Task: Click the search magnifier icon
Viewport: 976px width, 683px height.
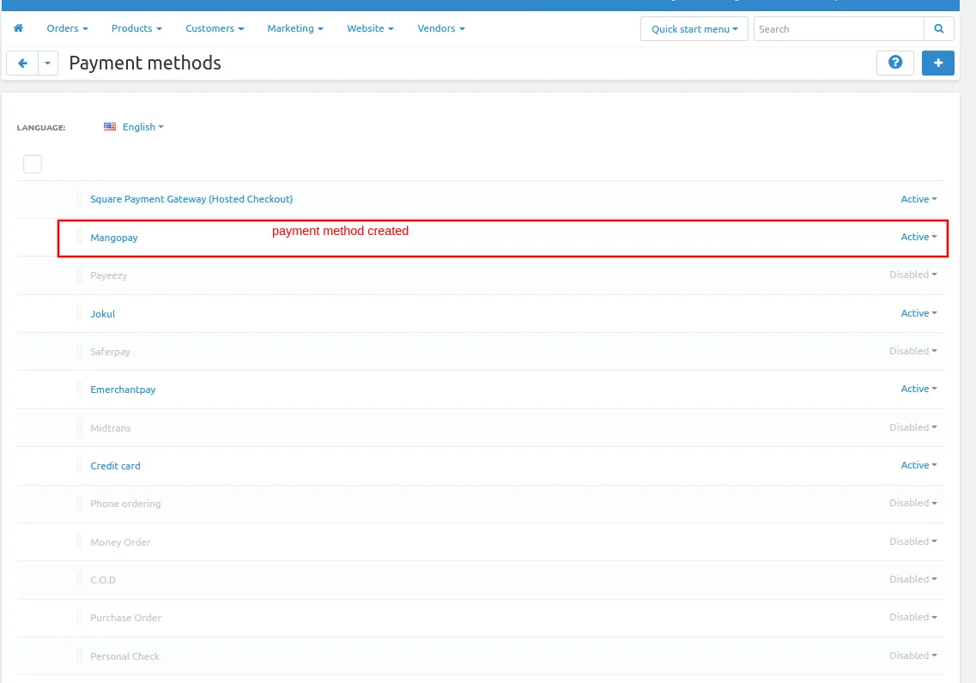Action: [938, 28]
